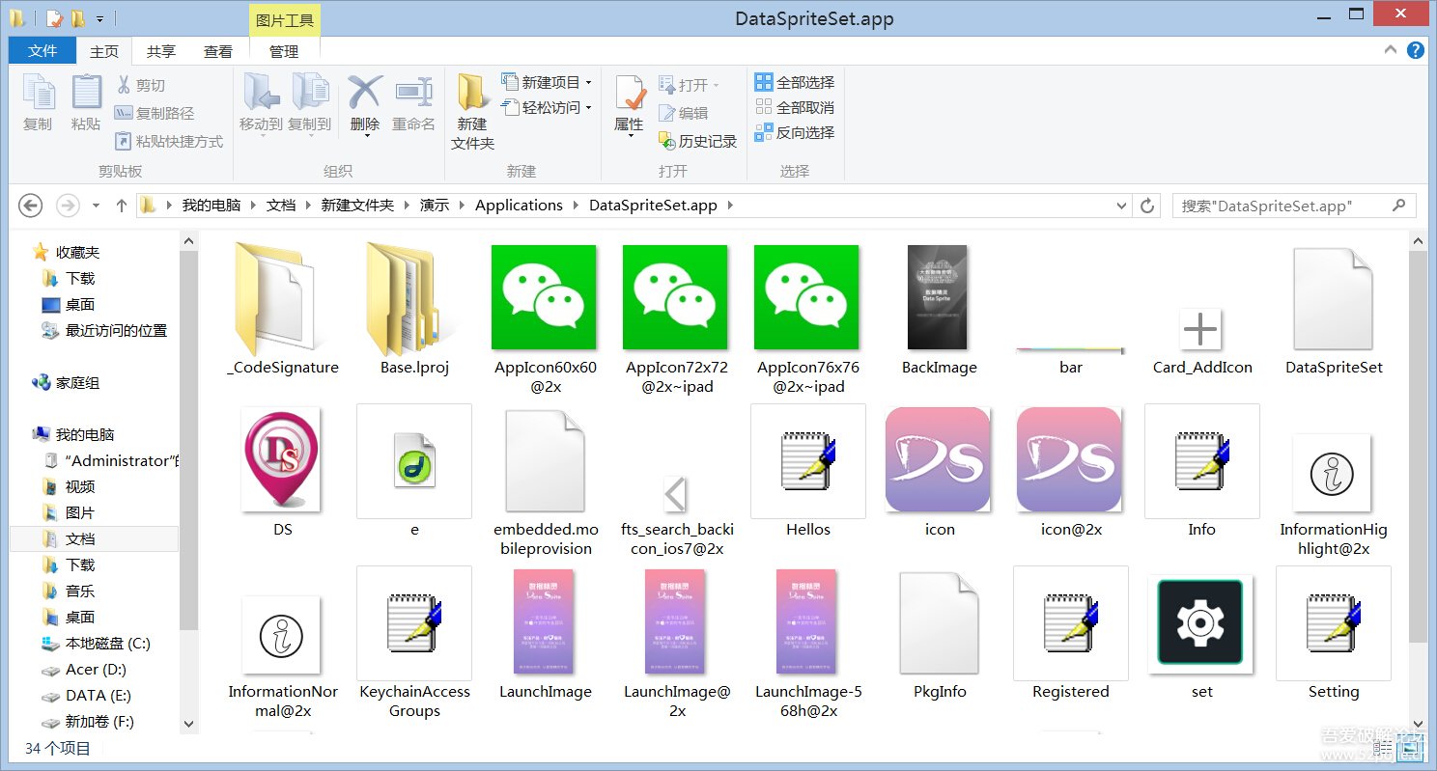Screen dimensions: 1437x771
Task: Switch to the 管理 ribbon tab
Action: pos(284,51)
